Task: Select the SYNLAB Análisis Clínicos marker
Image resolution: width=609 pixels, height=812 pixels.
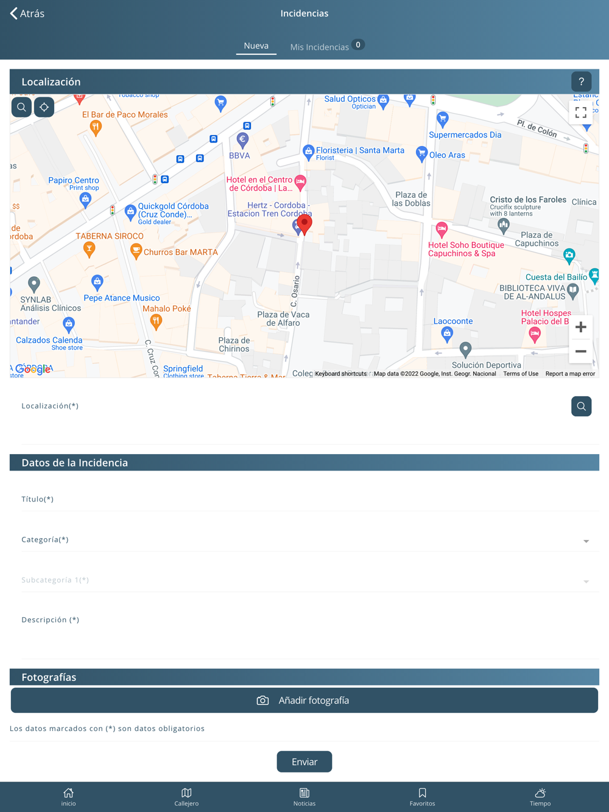Action: coord(34,284)
